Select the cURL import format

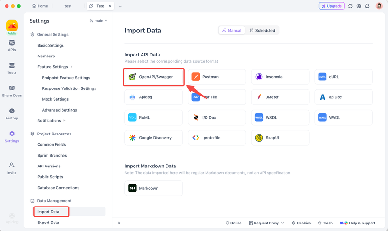coord(344,77)
